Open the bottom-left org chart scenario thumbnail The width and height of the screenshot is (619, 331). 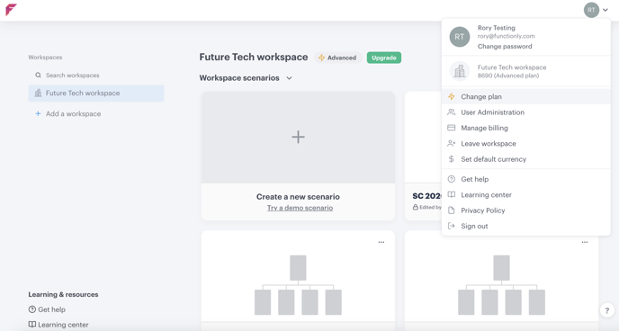pos(298,285)
